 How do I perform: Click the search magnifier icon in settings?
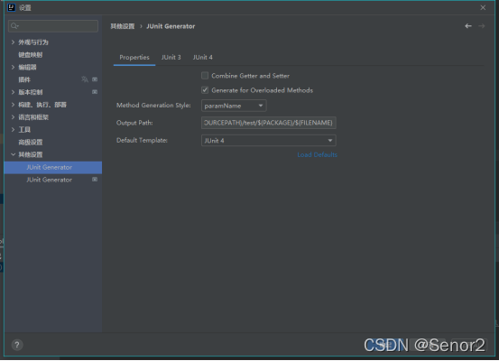14,26
